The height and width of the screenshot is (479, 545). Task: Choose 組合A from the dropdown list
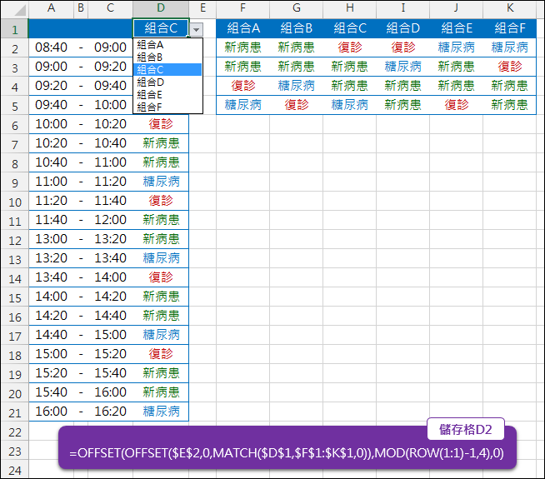pyautogui.click(x=167, y=44)
